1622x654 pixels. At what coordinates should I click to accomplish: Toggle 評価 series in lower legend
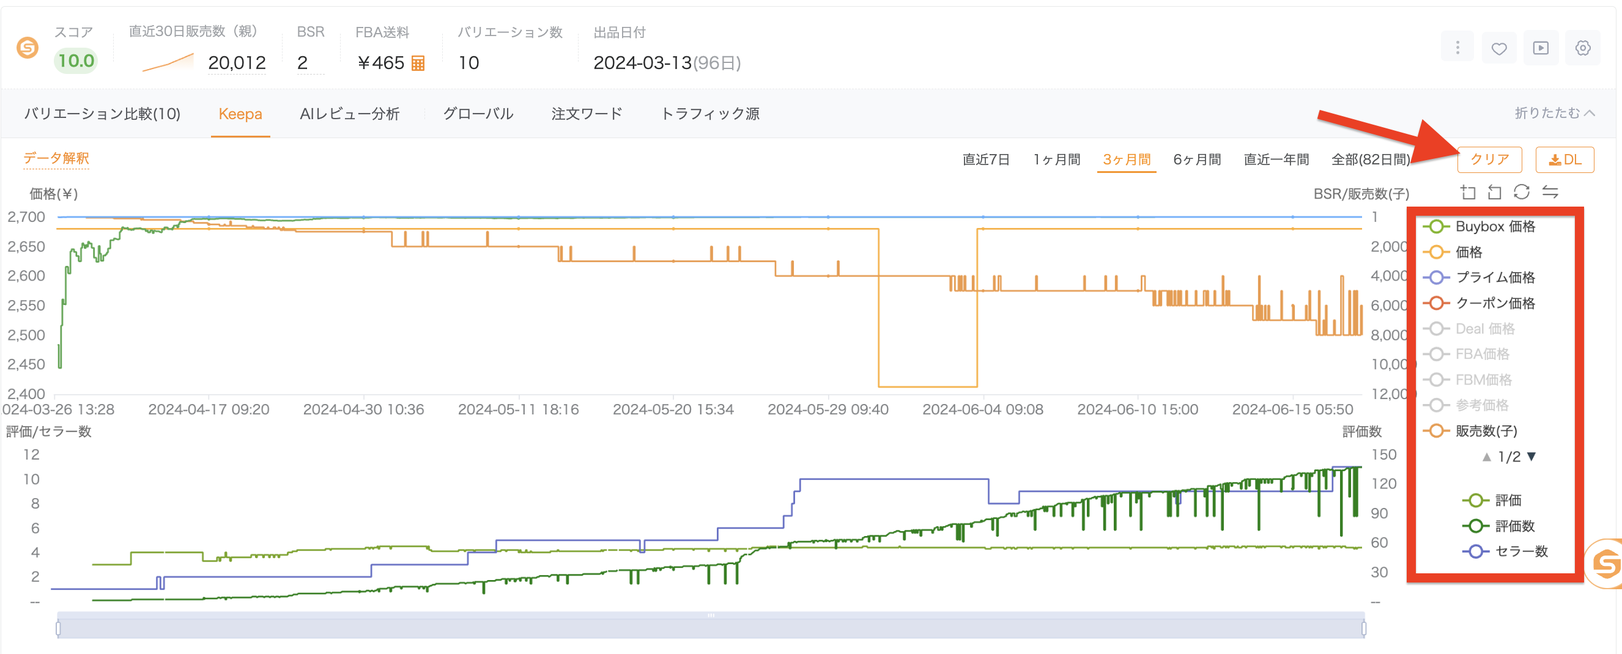coord(1492,501)
